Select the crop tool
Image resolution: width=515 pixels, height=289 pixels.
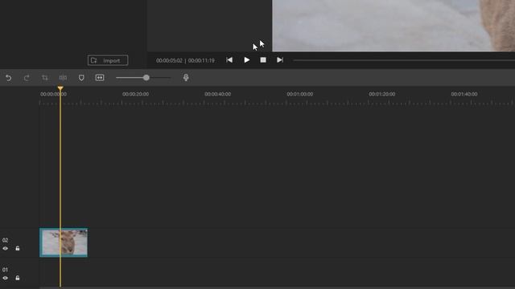(45, 78)
